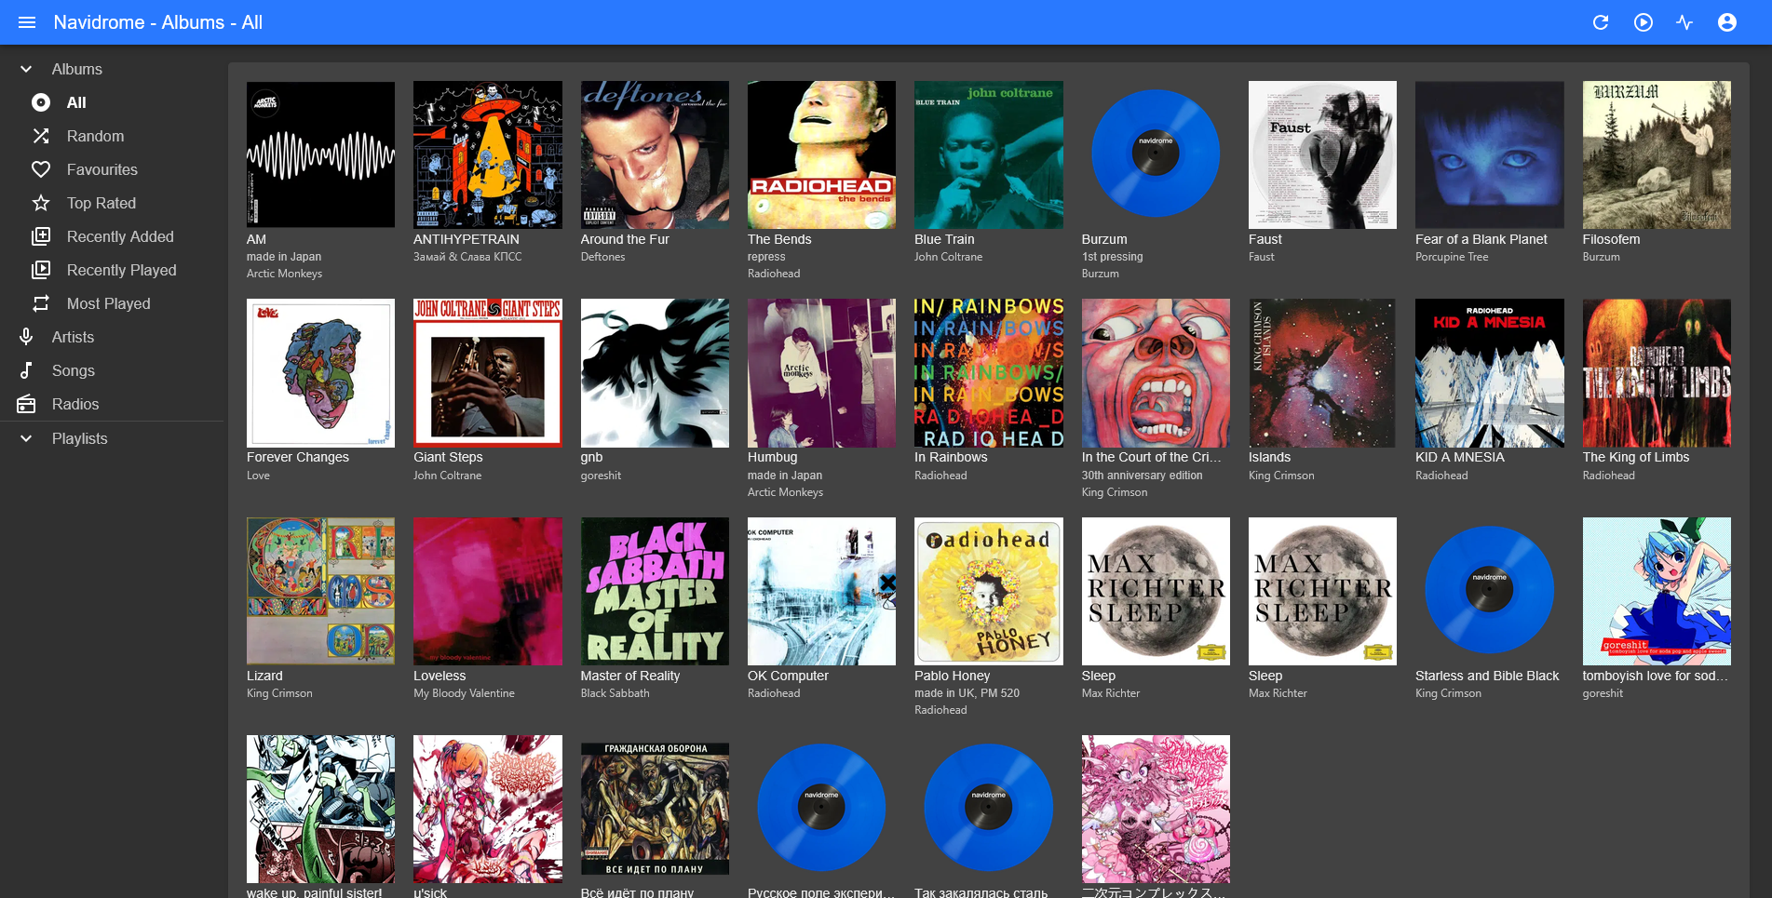
Task: Click the Arctic Monkeys artist link under AM
Action: point(284,274)
